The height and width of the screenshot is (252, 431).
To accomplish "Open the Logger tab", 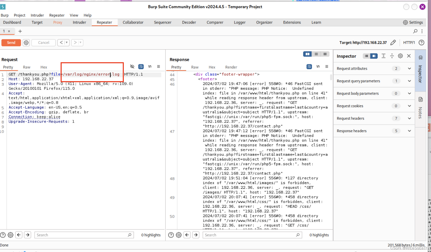I will pos(240,23).
